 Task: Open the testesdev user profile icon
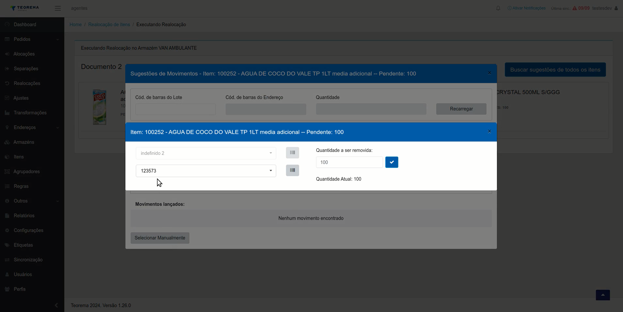click(616, 8)
